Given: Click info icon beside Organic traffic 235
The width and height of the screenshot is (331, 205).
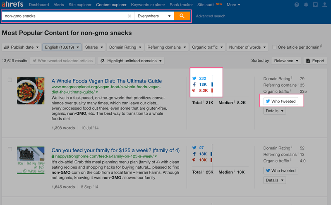Looking at the screenshot, I should tap(290, 90).
